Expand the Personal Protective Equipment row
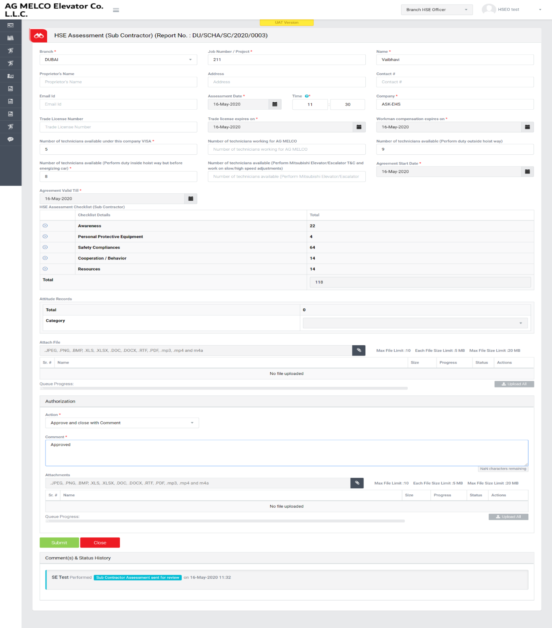 (x=45, y=236)
